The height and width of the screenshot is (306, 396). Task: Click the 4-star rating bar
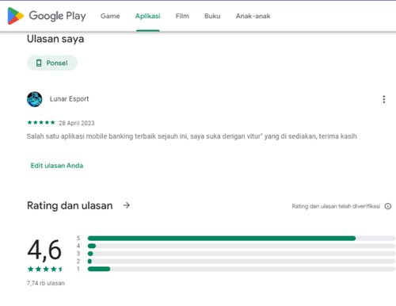[242, 246]
